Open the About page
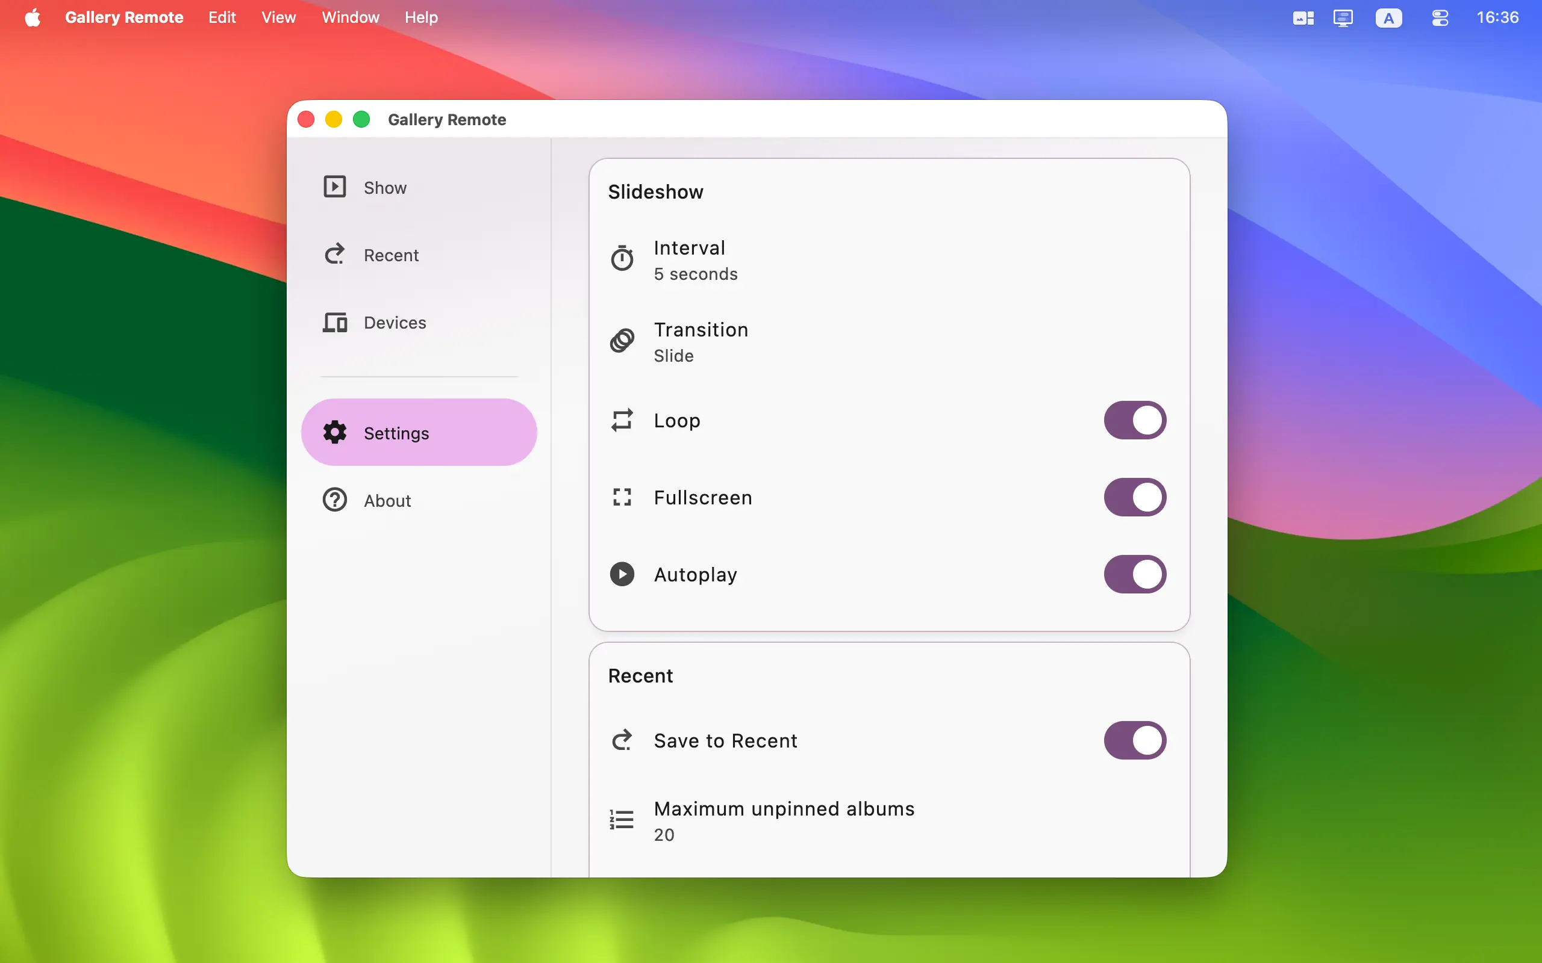This screenshot has height=963, width=1542. pyautogui.click(x=419, y=500)
